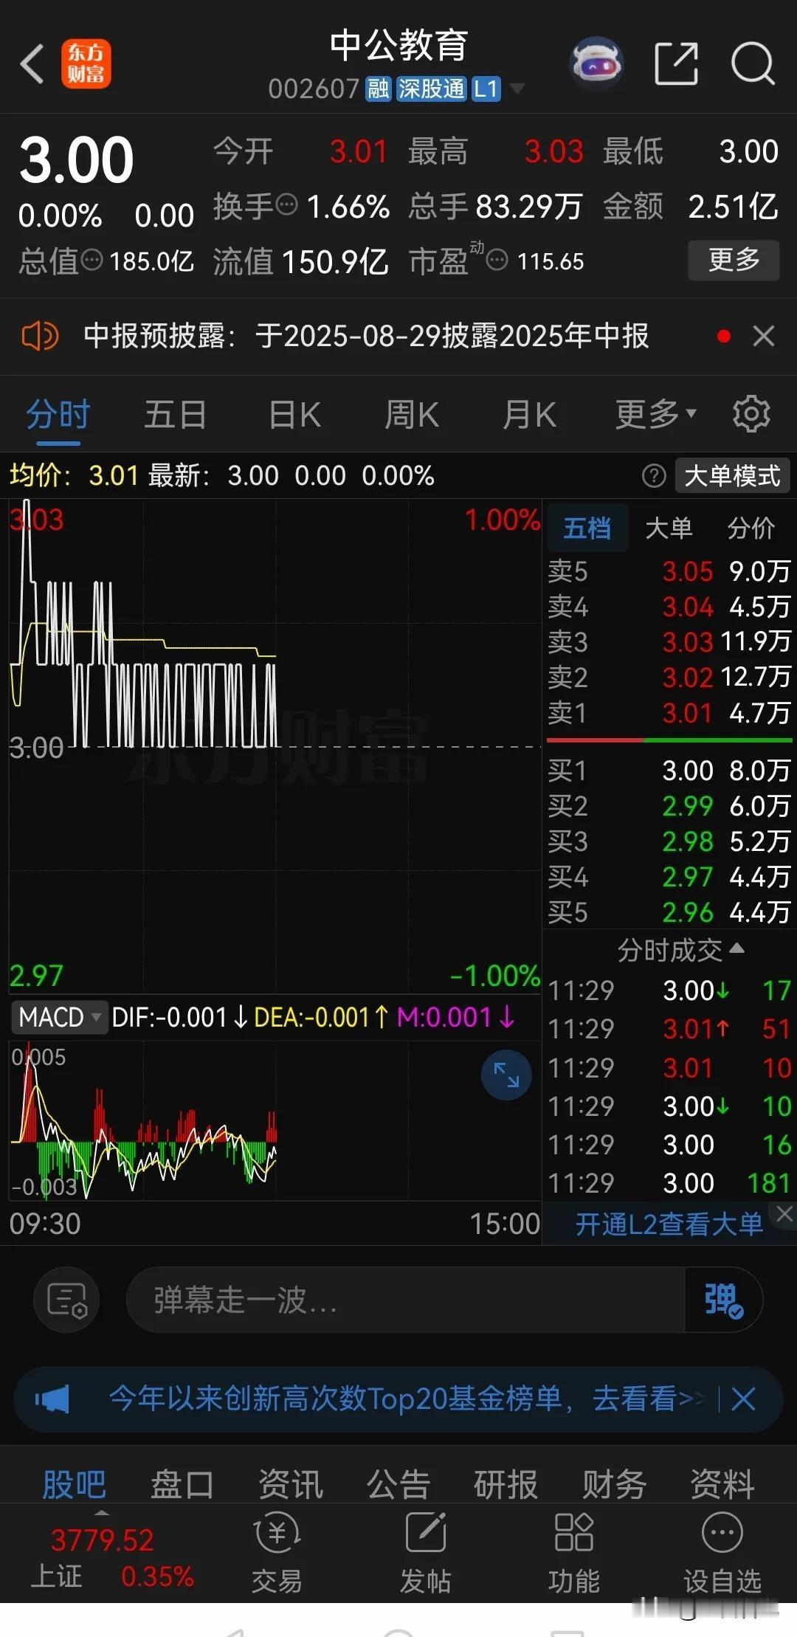Tap the back arrow icon

pyautogui.click(x=32, y=63)
